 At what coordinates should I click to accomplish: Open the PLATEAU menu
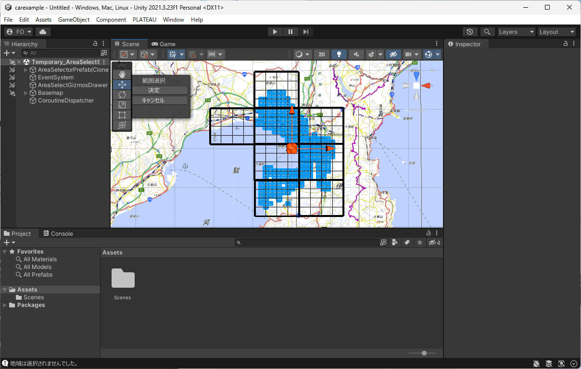pyautogui.click(x=144, y=20)
